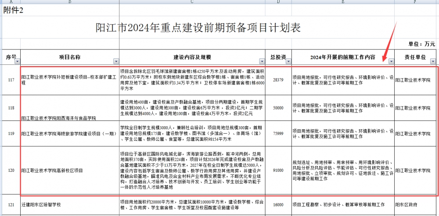Select column F header

tap(415, 2)
